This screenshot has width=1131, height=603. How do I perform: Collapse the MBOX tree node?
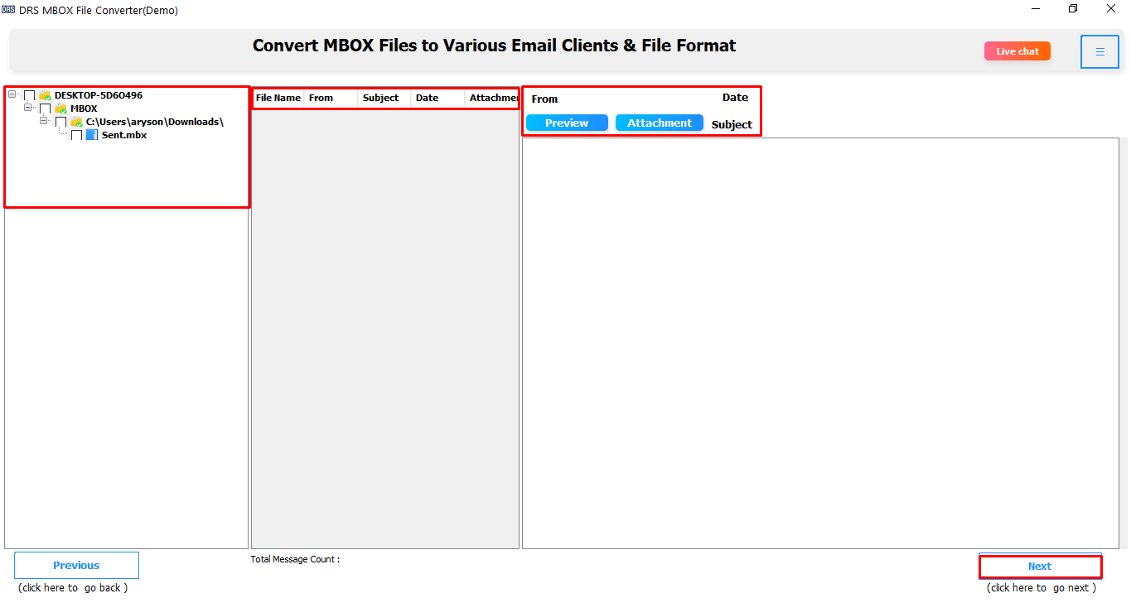28,108
